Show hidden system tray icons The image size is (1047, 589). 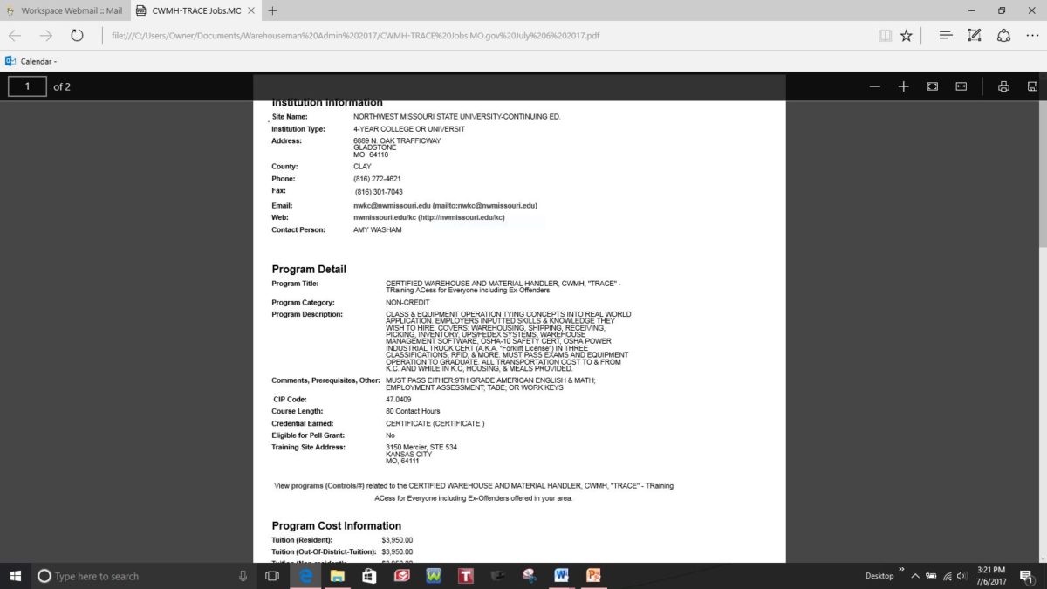915,576
